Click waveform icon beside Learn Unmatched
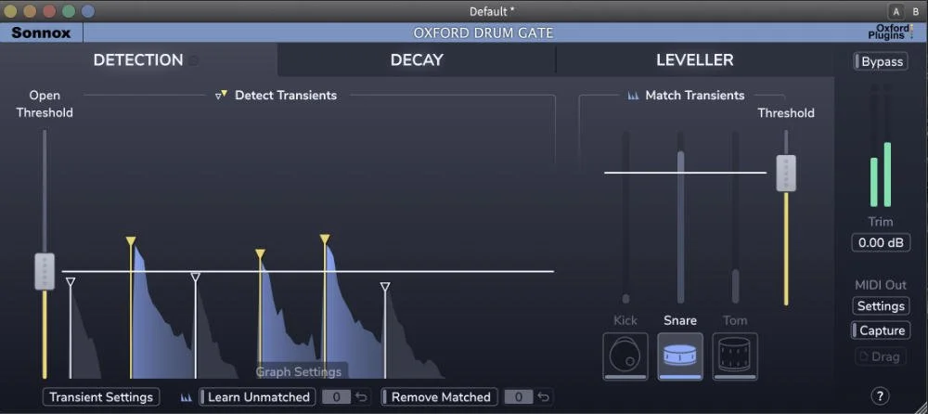Image resolution: width=928 pixels, height=414 pixels. point(186,396)
